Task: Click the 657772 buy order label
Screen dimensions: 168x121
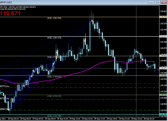Action: (5, 86)
